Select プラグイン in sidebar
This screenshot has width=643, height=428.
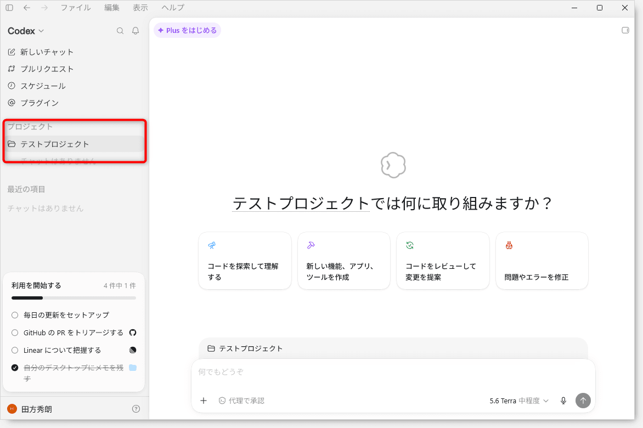click(74, 103)
